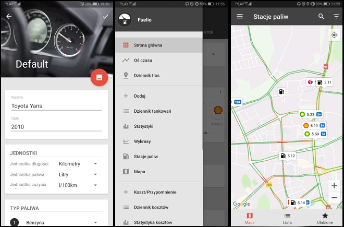Screen dimensions: 344x227
Task: Tap the plus icon beside Koszt/Przypomnienie
Action: [126, 192]
